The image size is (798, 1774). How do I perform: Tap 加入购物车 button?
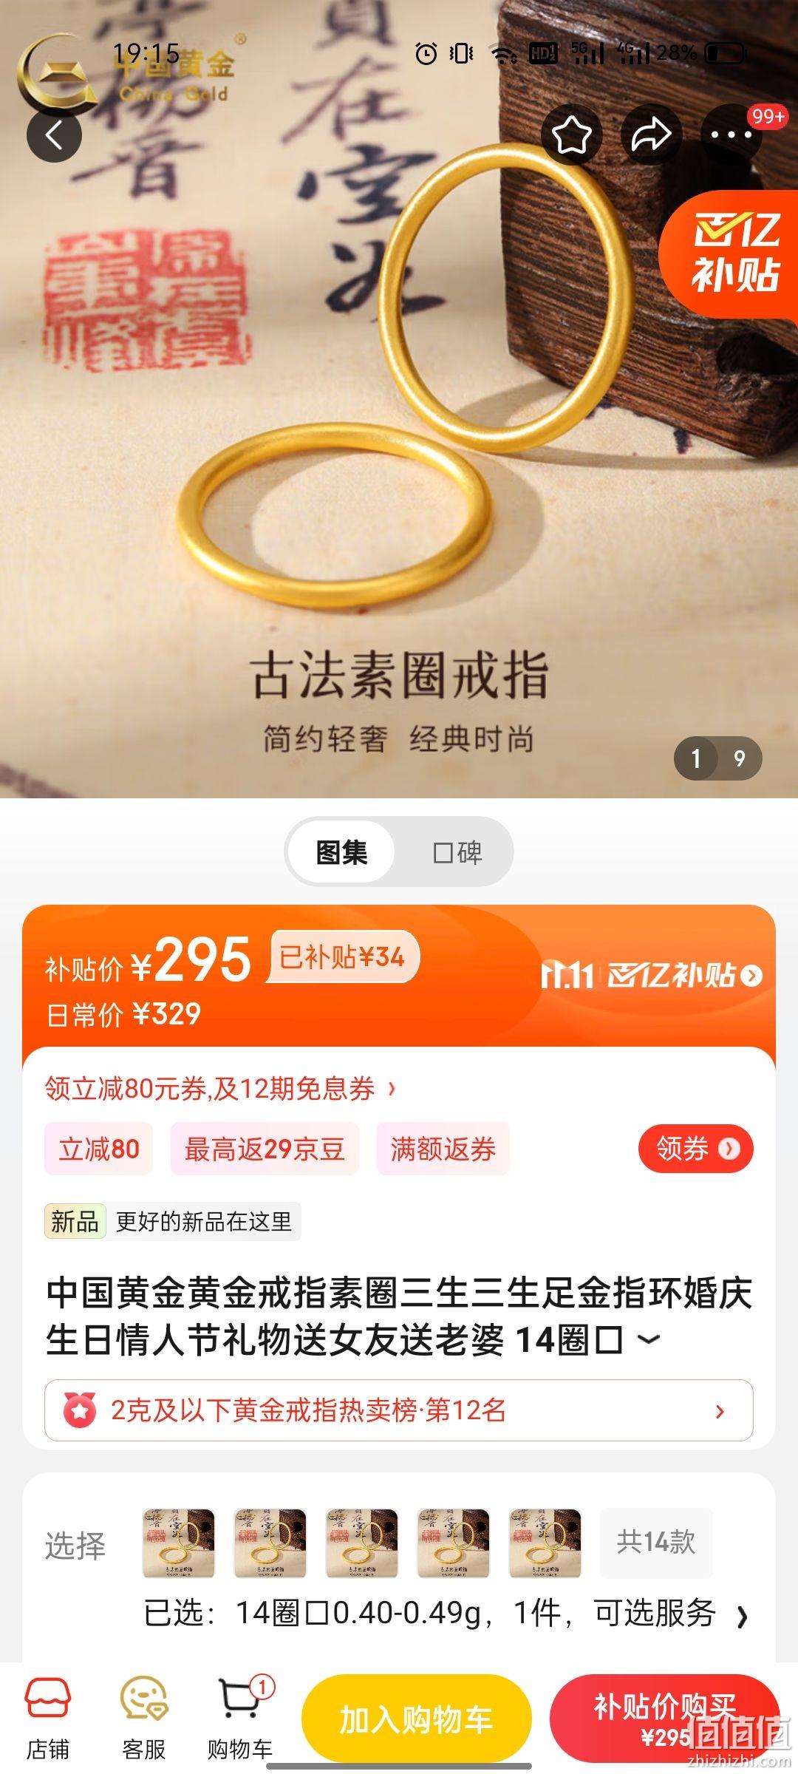tap(417, 1719)
